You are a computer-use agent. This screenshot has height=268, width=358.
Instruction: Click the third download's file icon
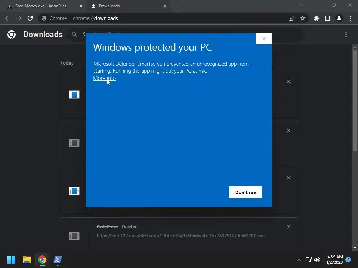[x=74, y=191]
